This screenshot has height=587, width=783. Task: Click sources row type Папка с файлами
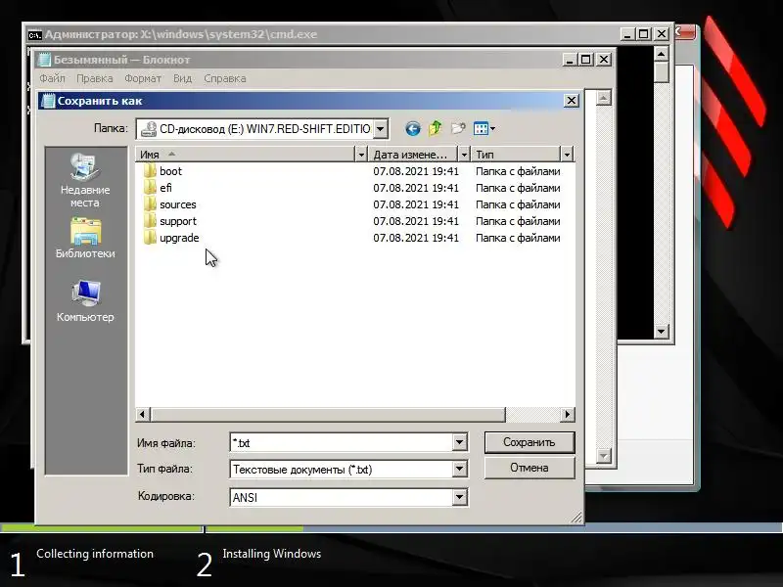click(518, 204)
